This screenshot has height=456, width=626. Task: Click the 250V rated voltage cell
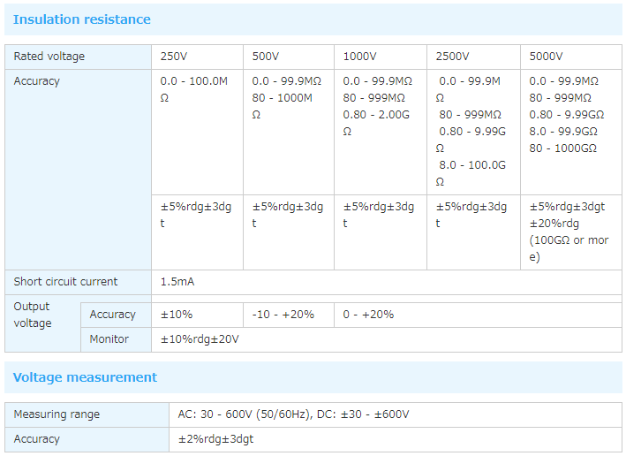point(174,57)
